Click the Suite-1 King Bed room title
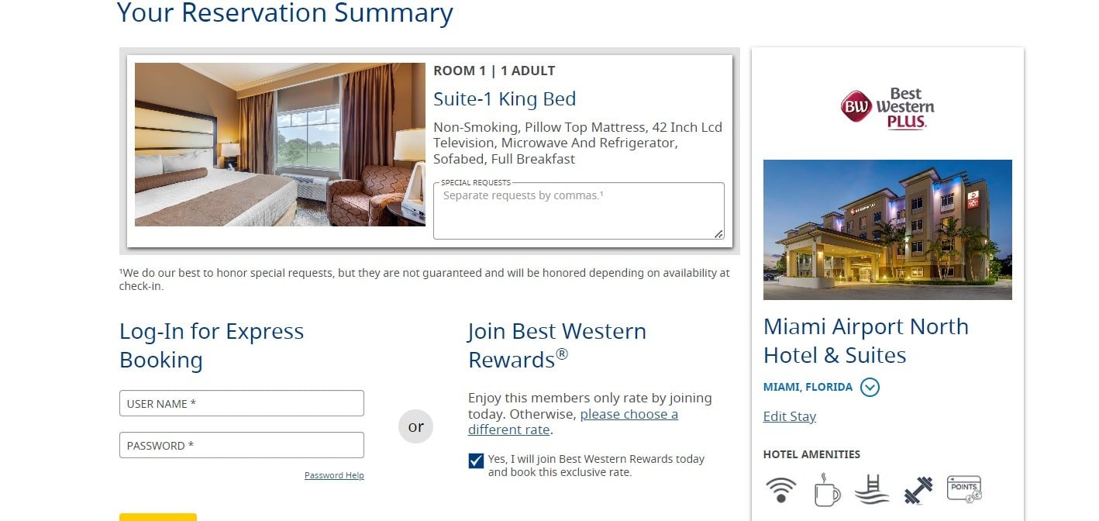Image resolution: width=1099 pixels, height=521 pixels. click(505, 98)
